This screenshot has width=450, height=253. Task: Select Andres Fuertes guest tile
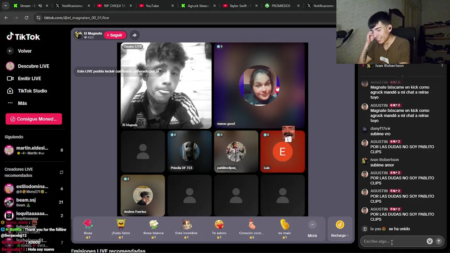[x=143, y=195]
